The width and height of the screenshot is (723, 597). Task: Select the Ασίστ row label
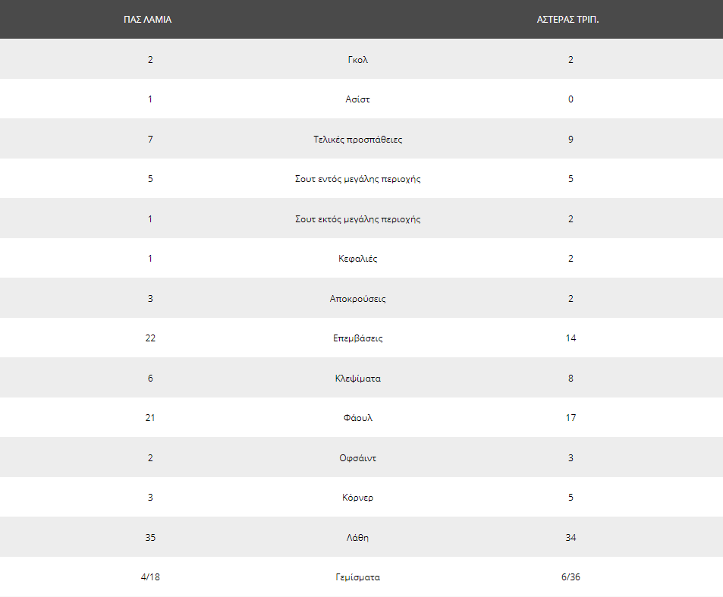pyautogui.click(x=358, y=99)
